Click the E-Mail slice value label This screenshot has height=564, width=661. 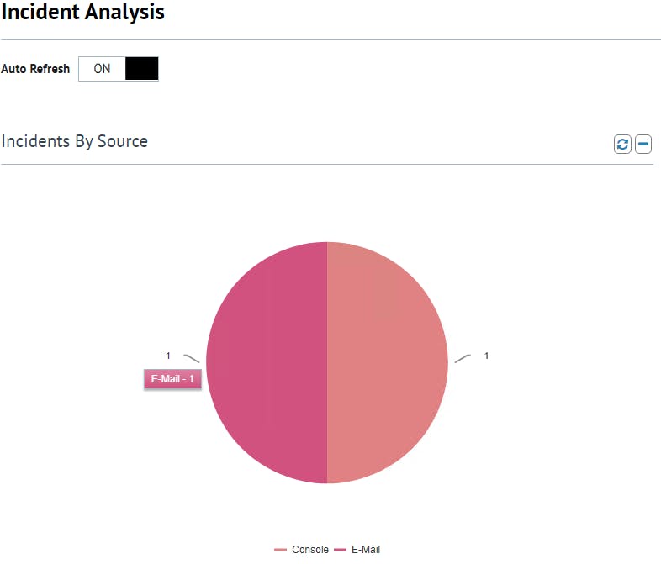pos(168,356)
